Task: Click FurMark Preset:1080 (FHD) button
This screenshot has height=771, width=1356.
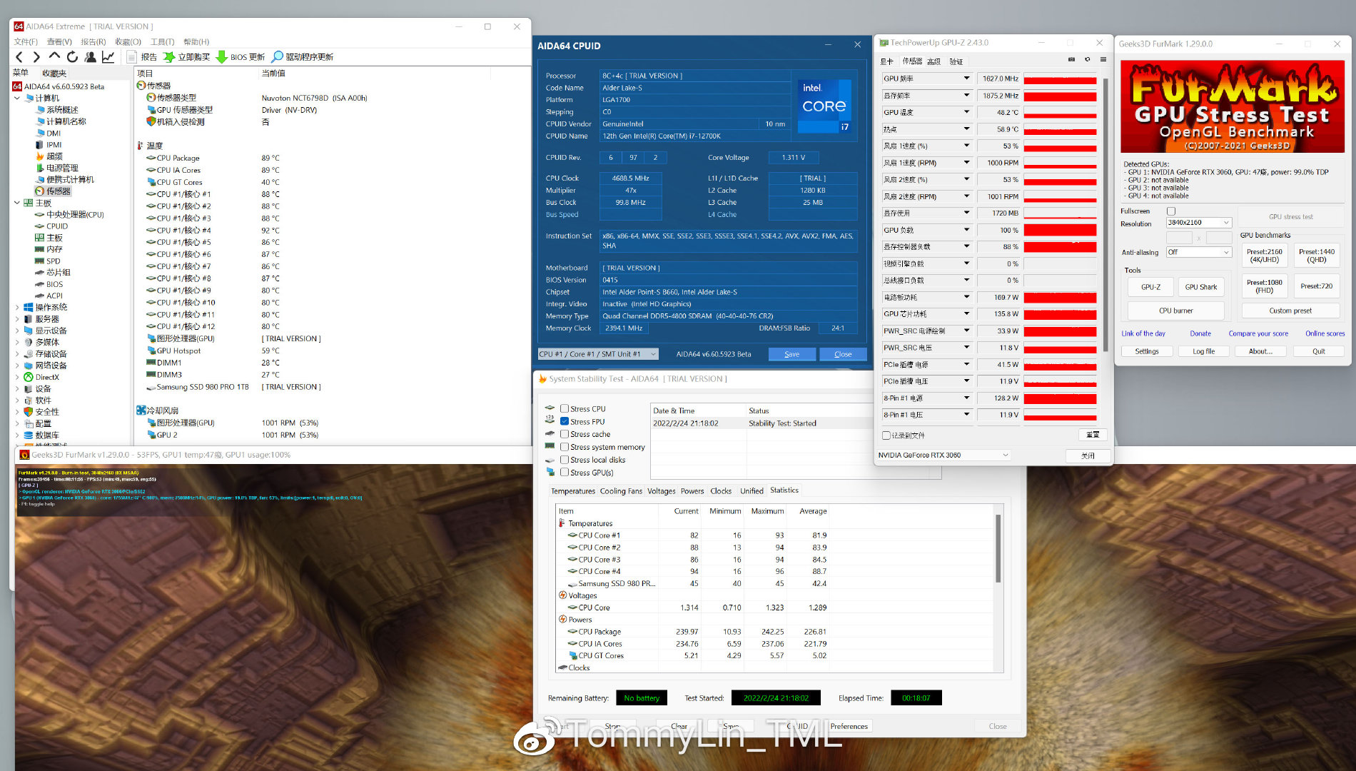Action: coord(1264,286)
